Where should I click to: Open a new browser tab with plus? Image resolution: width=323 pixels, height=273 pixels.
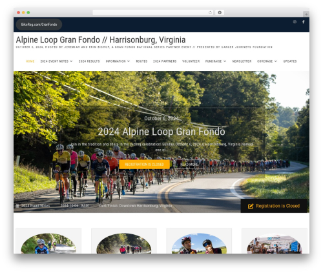pos(306,14)
